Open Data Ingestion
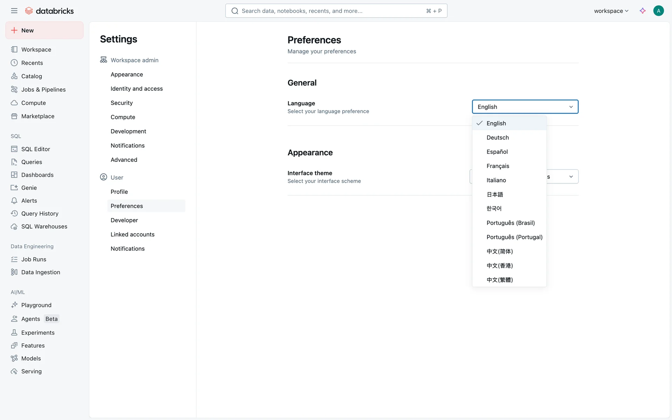Viewport: 672px width, 420px height. pyautogui.click(x=41, y=272)
